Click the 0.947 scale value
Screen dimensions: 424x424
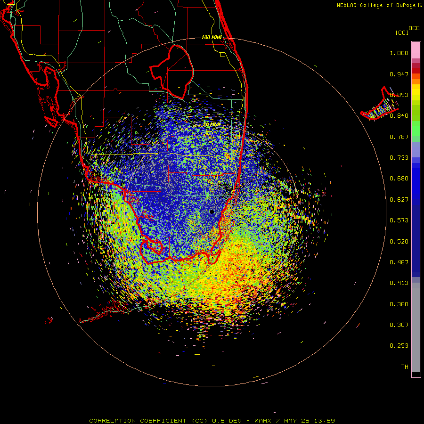399,74
